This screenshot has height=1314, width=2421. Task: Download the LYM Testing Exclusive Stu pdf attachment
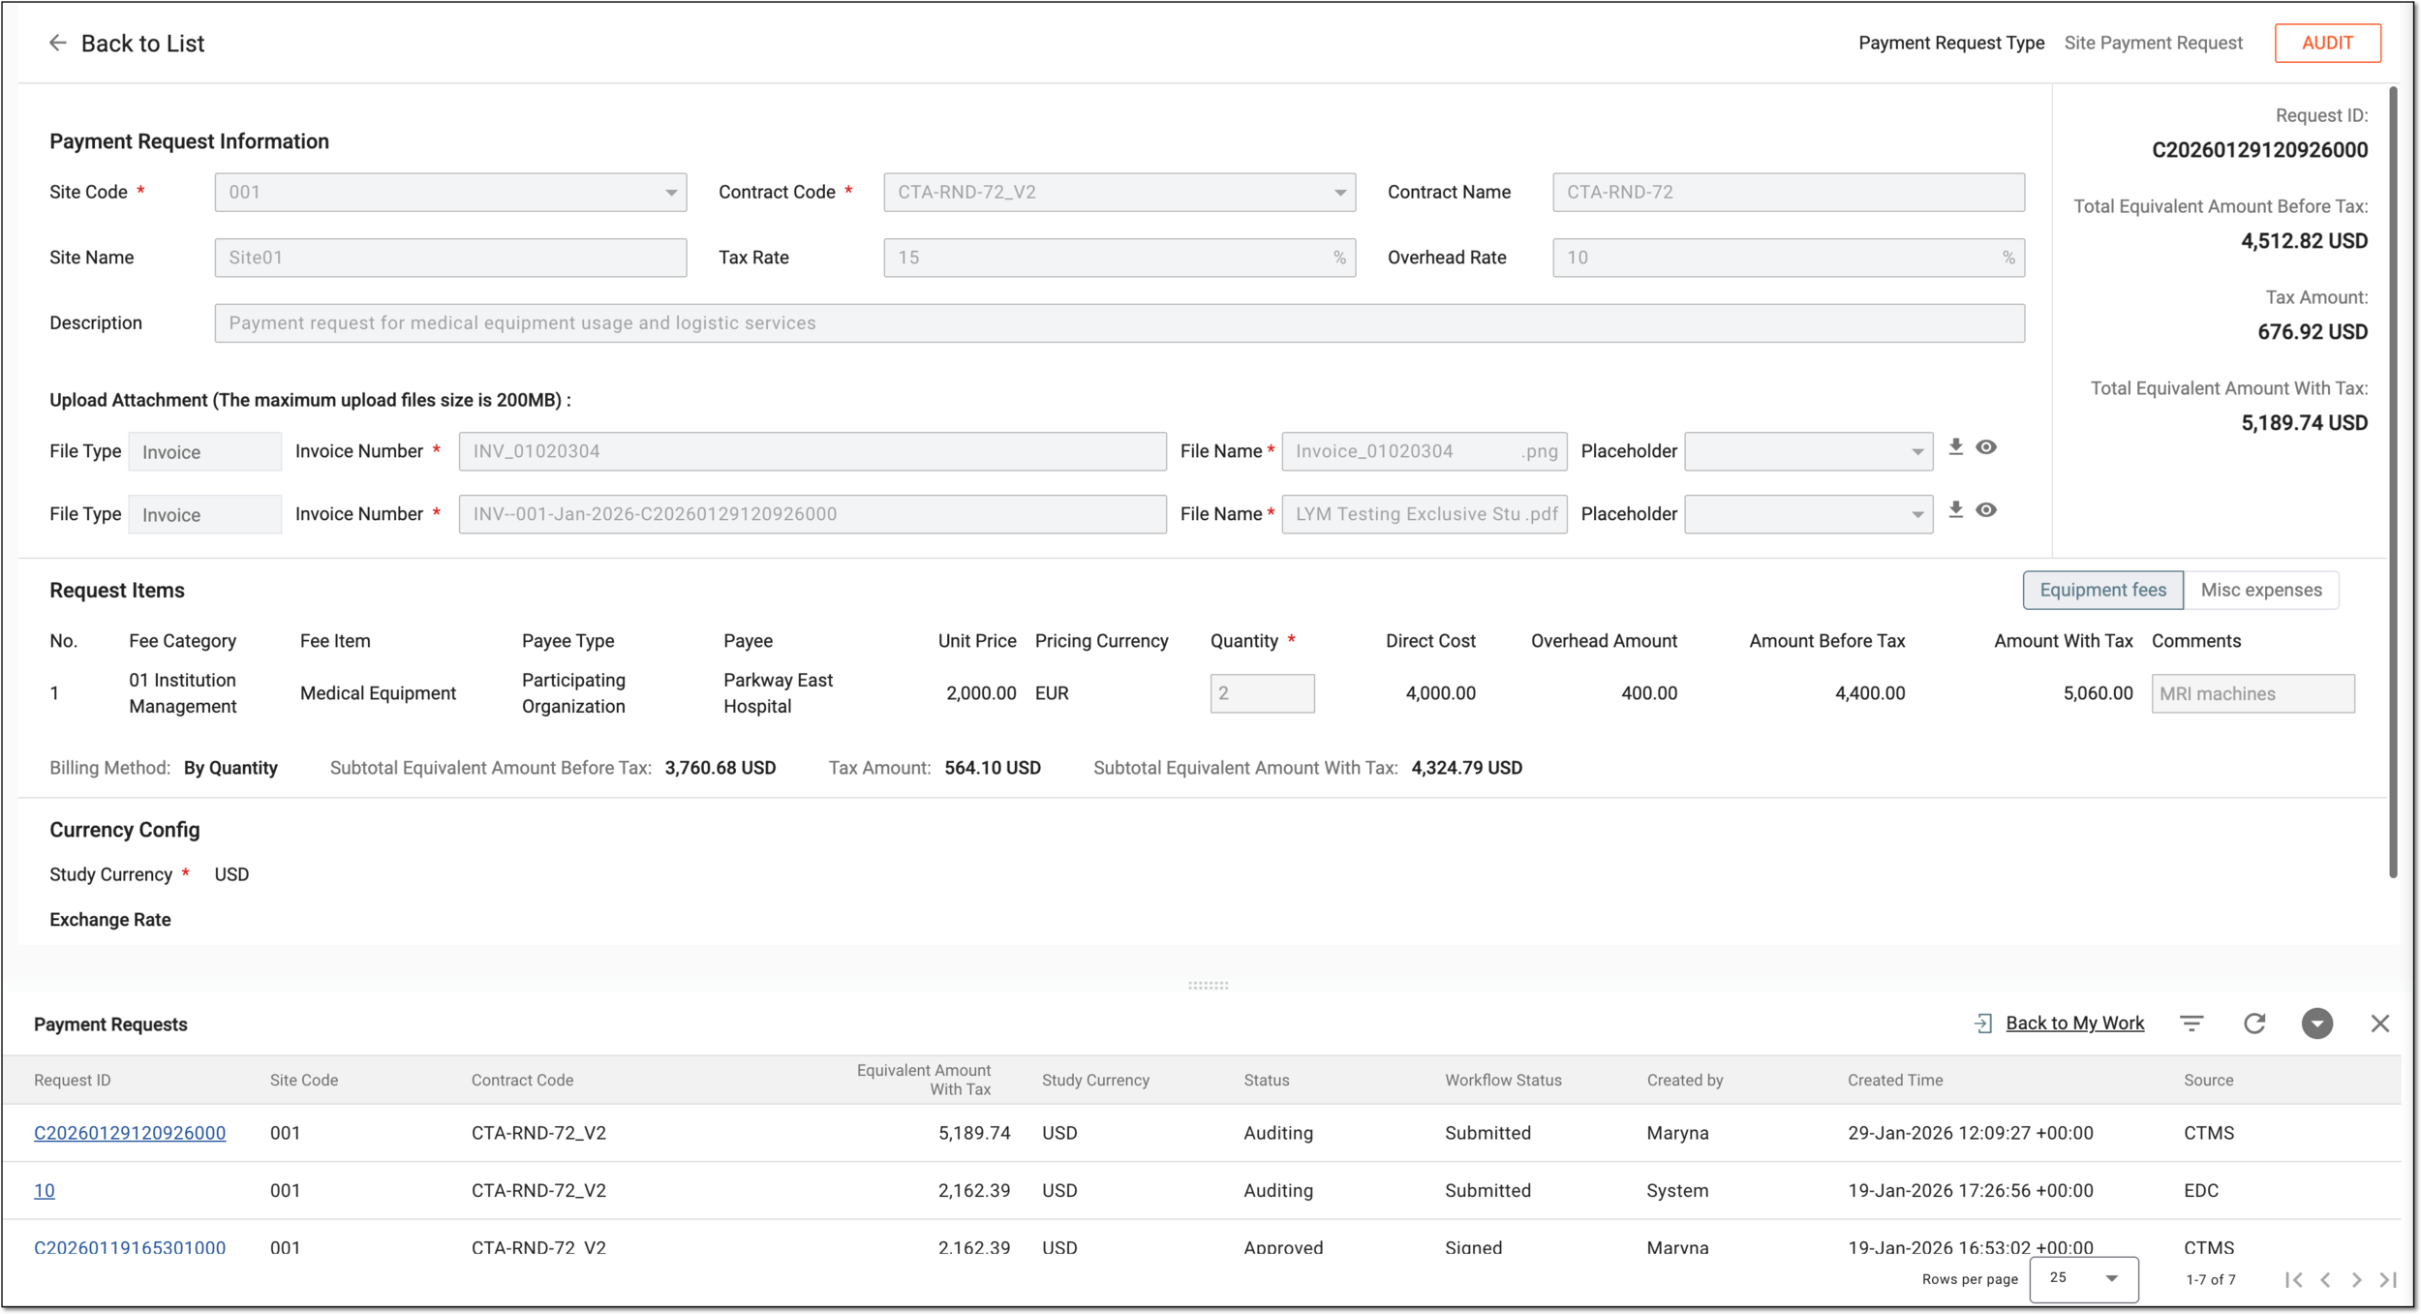click(1955, 510)
